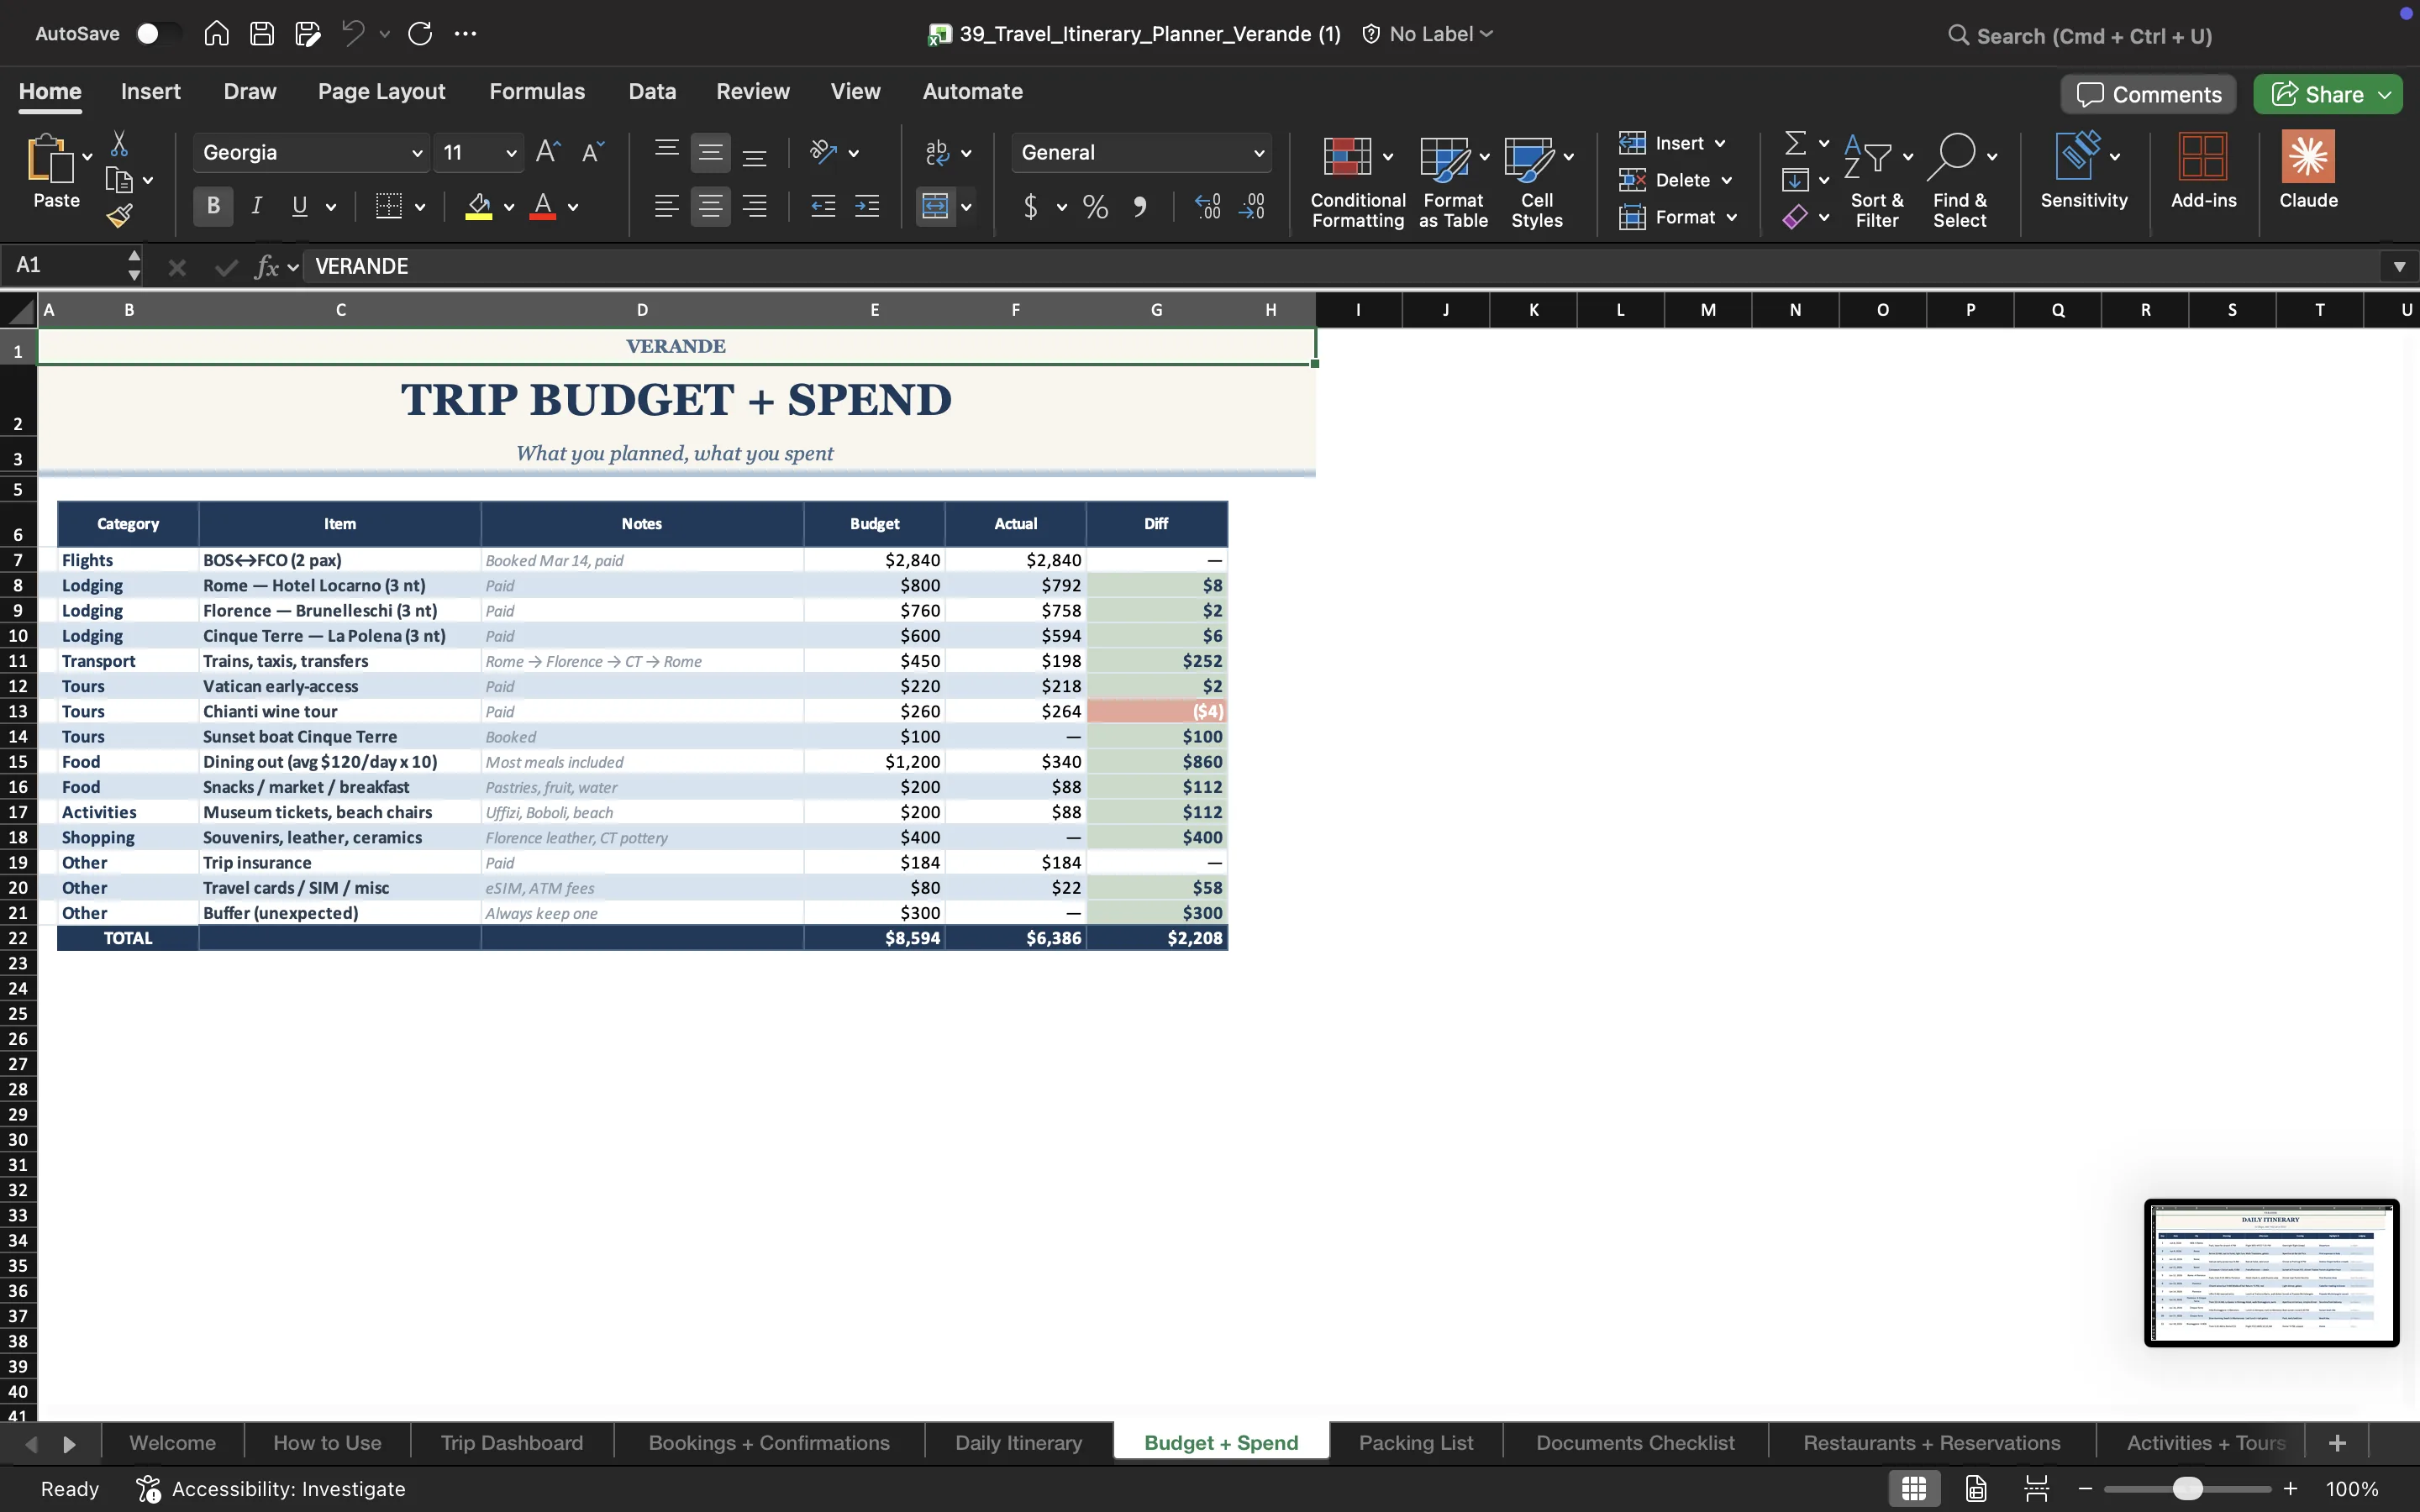Save the workbook with the disk icon
2420x1512 pixels.
(262, 34)
